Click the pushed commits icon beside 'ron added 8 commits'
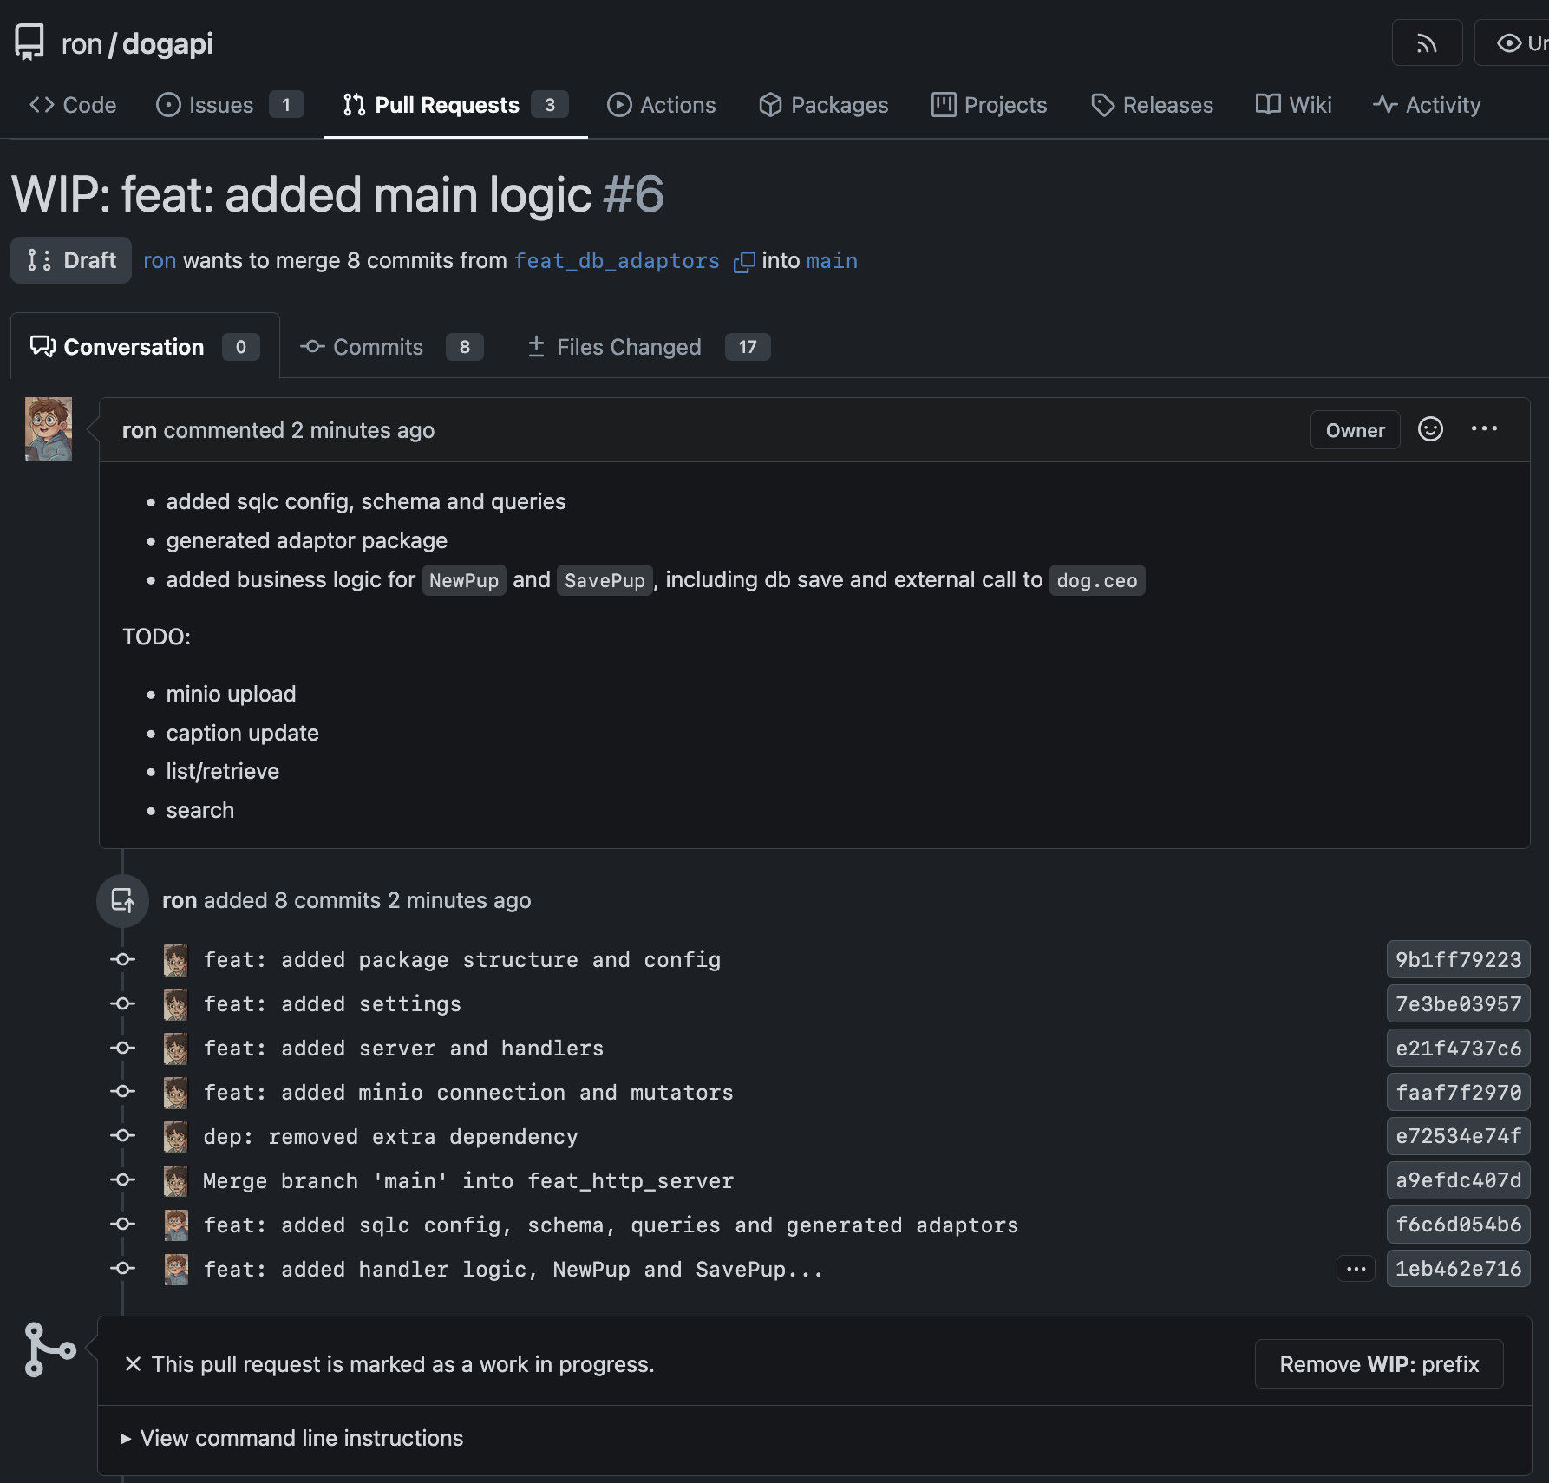This screenshot has height=1483, width=1549. (122, 900)
